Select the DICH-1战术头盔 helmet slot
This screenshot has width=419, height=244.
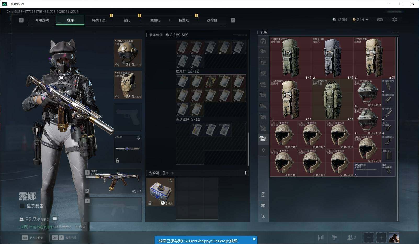(x=128, y=53)
